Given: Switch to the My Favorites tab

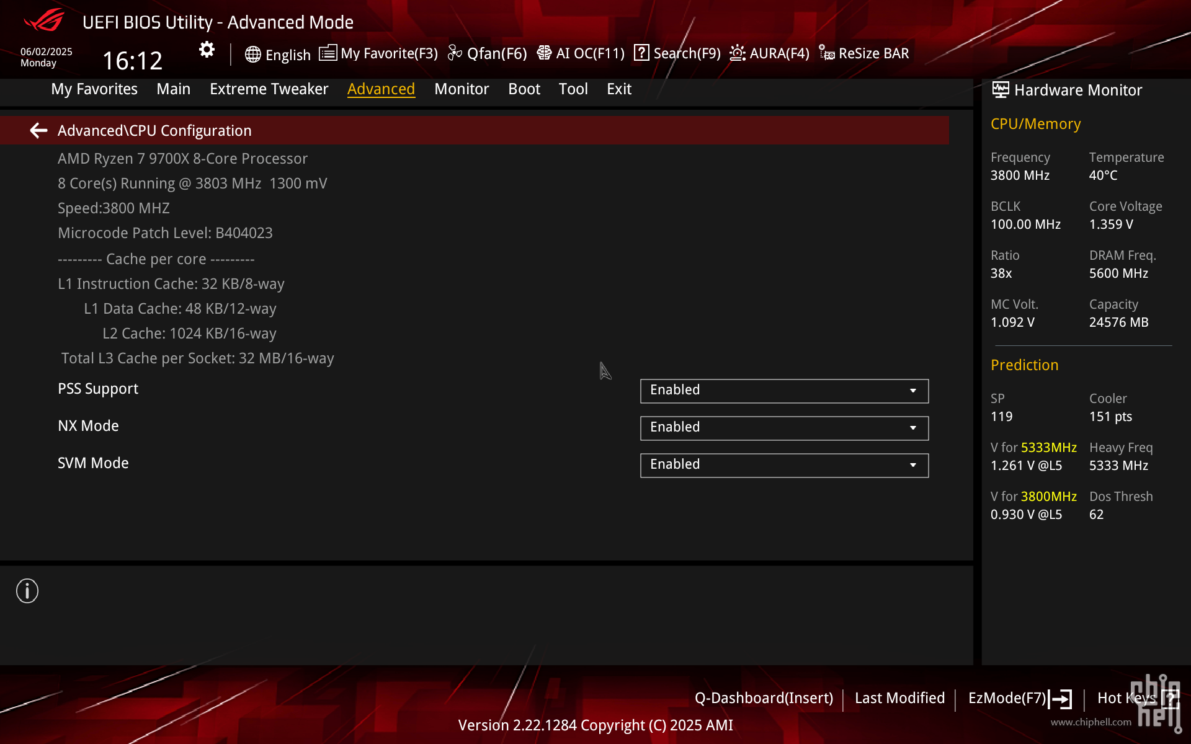Looking at the screenshot, I should coord(94,89).
